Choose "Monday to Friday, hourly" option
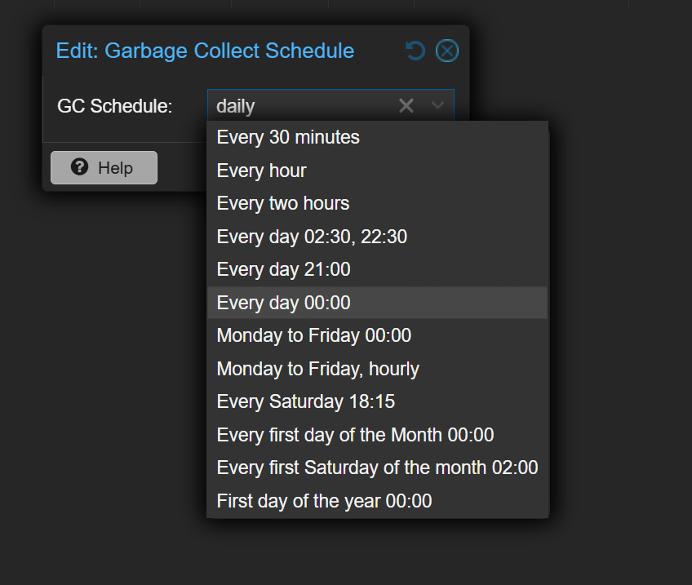Viewport: 692px width, 585px height. 317,369
